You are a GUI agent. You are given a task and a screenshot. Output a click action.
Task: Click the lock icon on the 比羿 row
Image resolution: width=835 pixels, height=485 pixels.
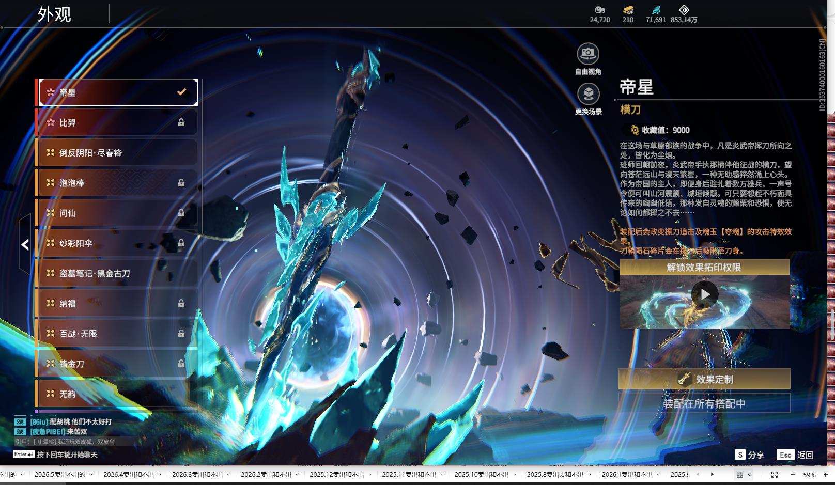click(x=181, y=122)
